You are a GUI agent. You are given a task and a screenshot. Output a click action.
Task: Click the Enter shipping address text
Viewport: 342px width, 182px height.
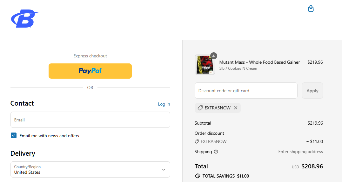[x=300, y=152]
